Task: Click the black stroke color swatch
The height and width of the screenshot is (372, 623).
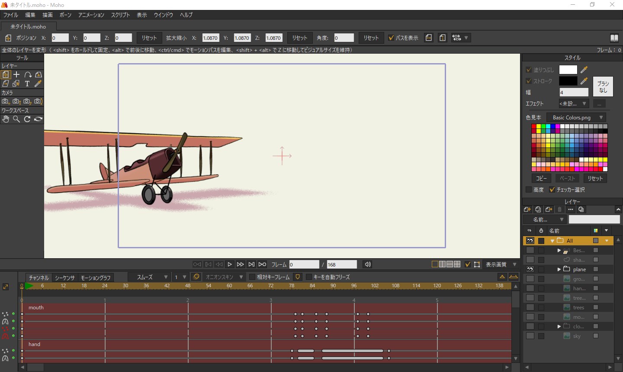Action: (568, 81)
